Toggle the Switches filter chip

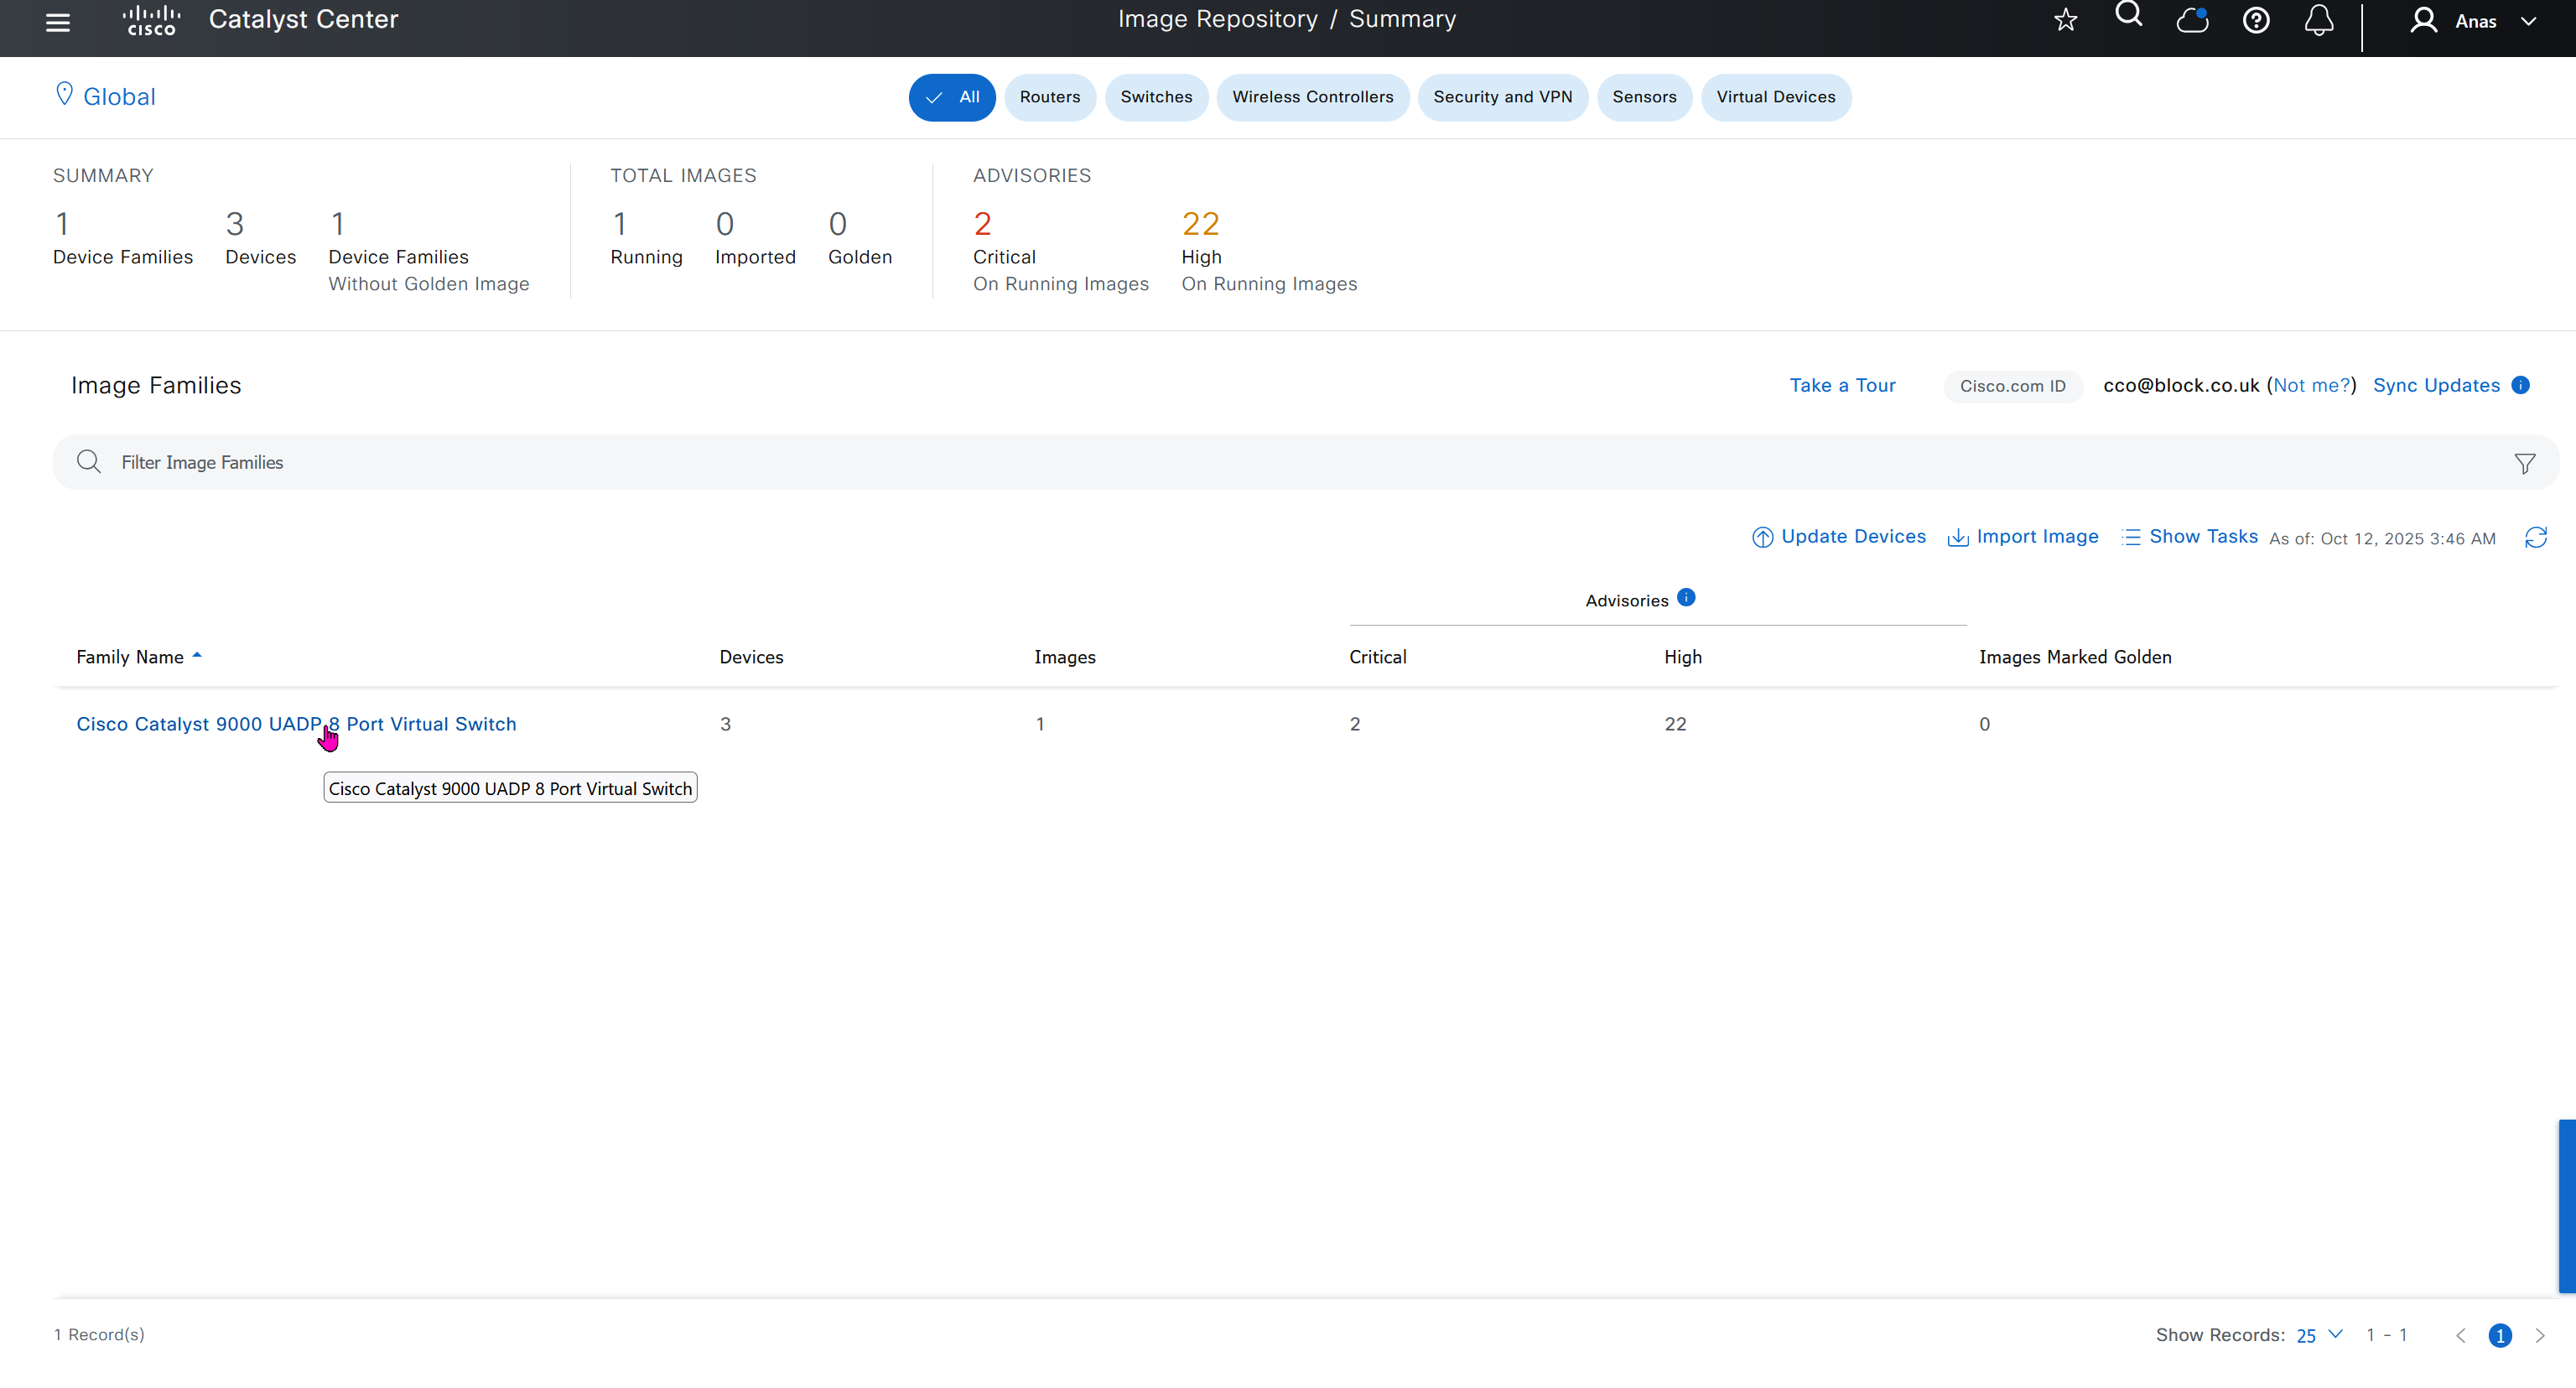(1156, 97)
